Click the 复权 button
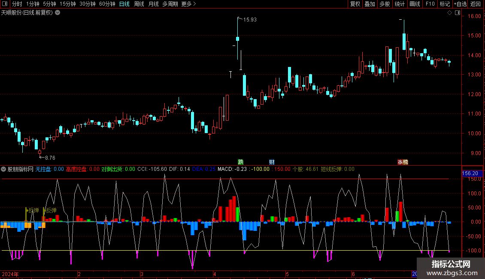Screen dimensions: 485x279 click(x=355, y=4)
